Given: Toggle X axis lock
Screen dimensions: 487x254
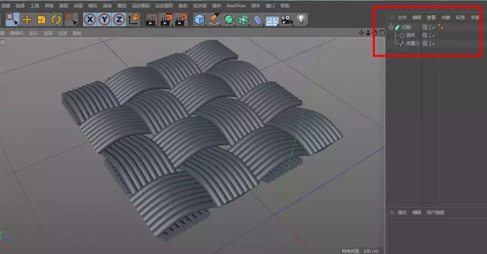Looking at the screenshot, I should 90,19.
